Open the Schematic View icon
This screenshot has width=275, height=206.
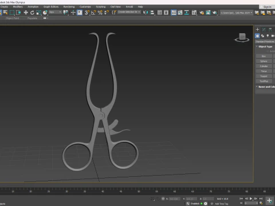click(187, 13)
